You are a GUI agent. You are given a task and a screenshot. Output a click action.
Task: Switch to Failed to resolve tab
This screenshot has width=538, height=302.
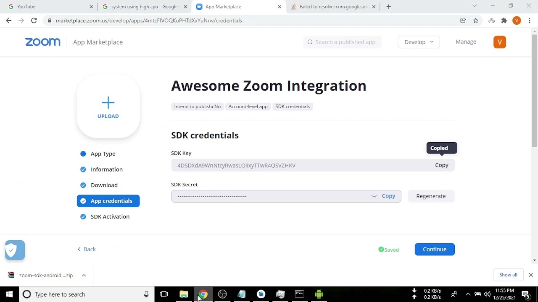333,7
